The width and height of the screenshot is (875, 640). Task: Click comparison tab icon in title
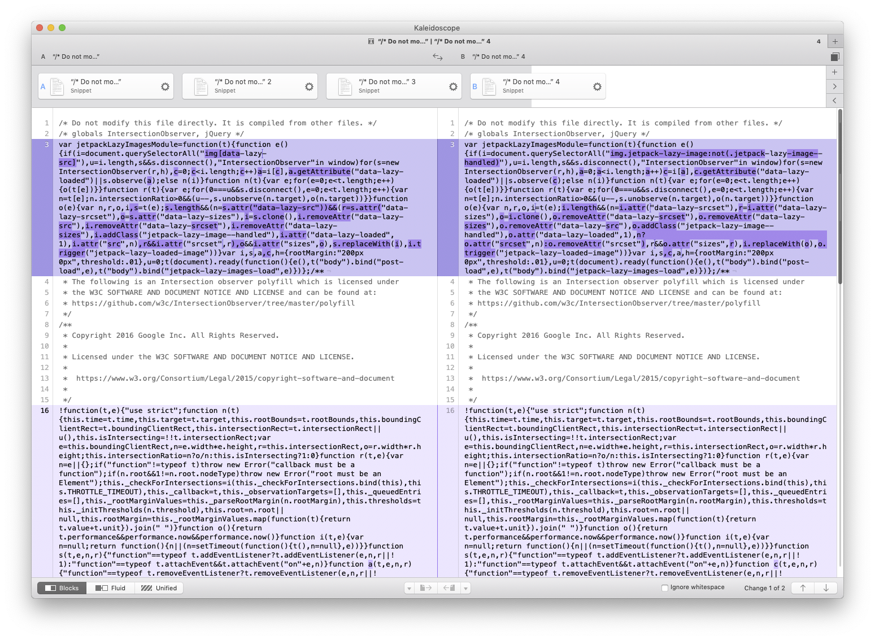click(x=371, y=41)
